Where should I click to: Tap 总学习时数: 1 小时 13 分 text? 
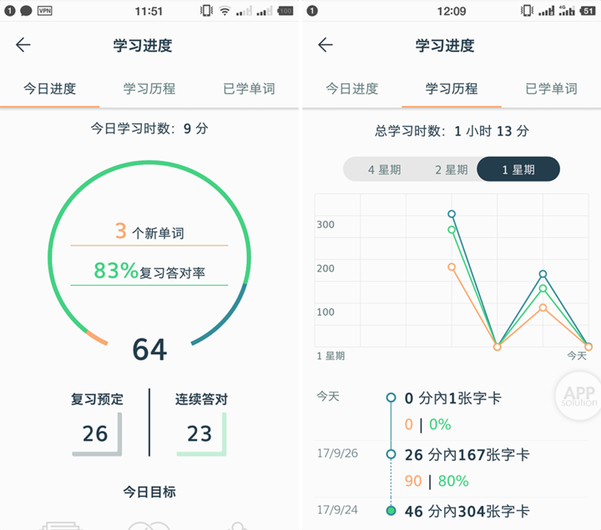pos(452,131)
